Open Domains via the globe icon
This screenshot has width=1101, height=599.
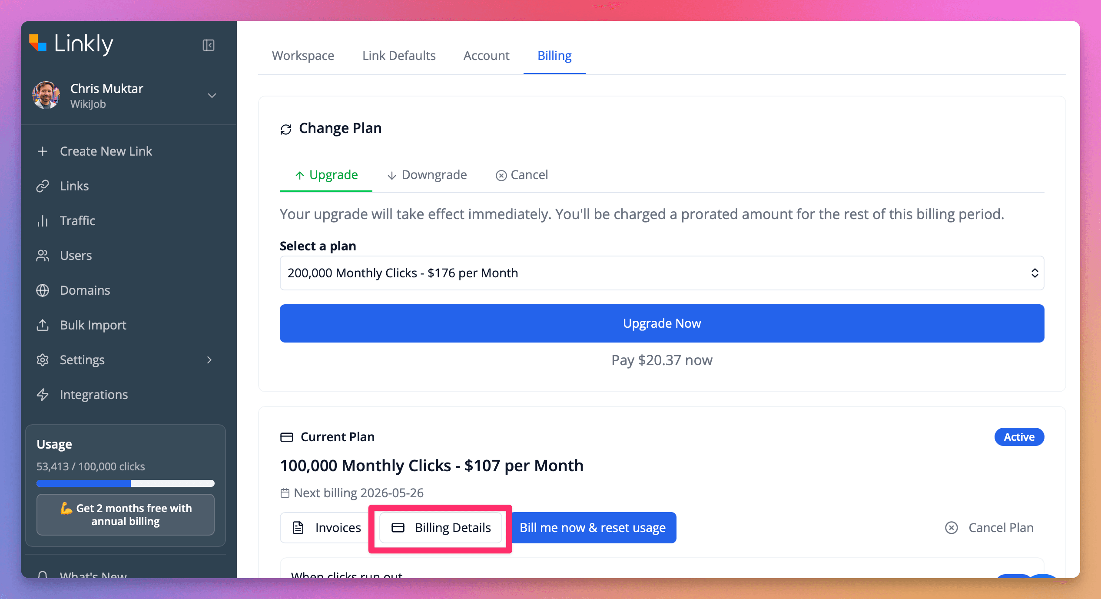click(43, 290)
